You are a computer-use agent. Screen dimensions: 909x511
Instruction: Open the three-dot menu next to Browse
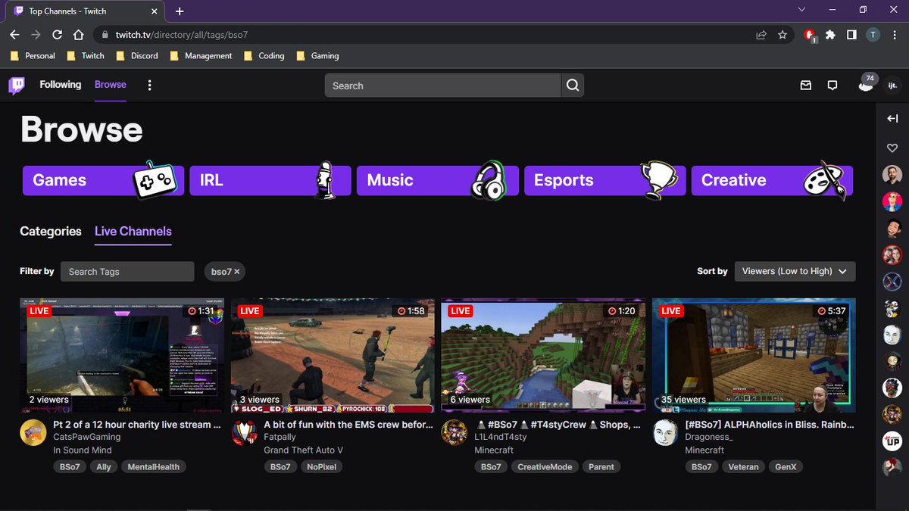[x=149, y=85]
